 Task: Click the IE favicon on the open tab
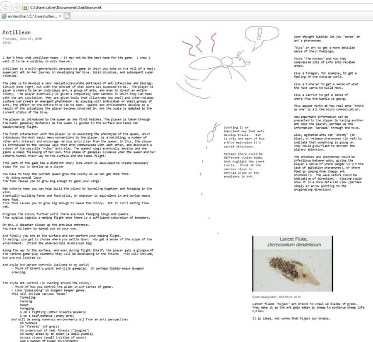(5, 17)
